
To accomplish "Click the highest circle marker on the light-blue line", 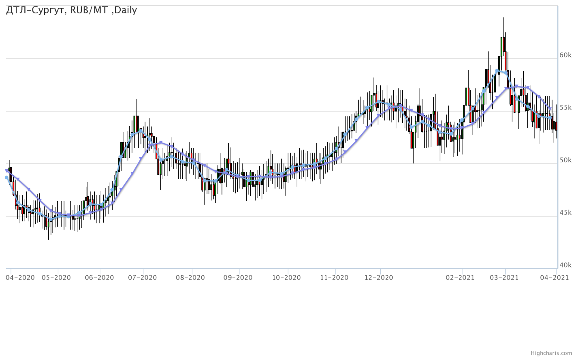I will coord(497,71).
